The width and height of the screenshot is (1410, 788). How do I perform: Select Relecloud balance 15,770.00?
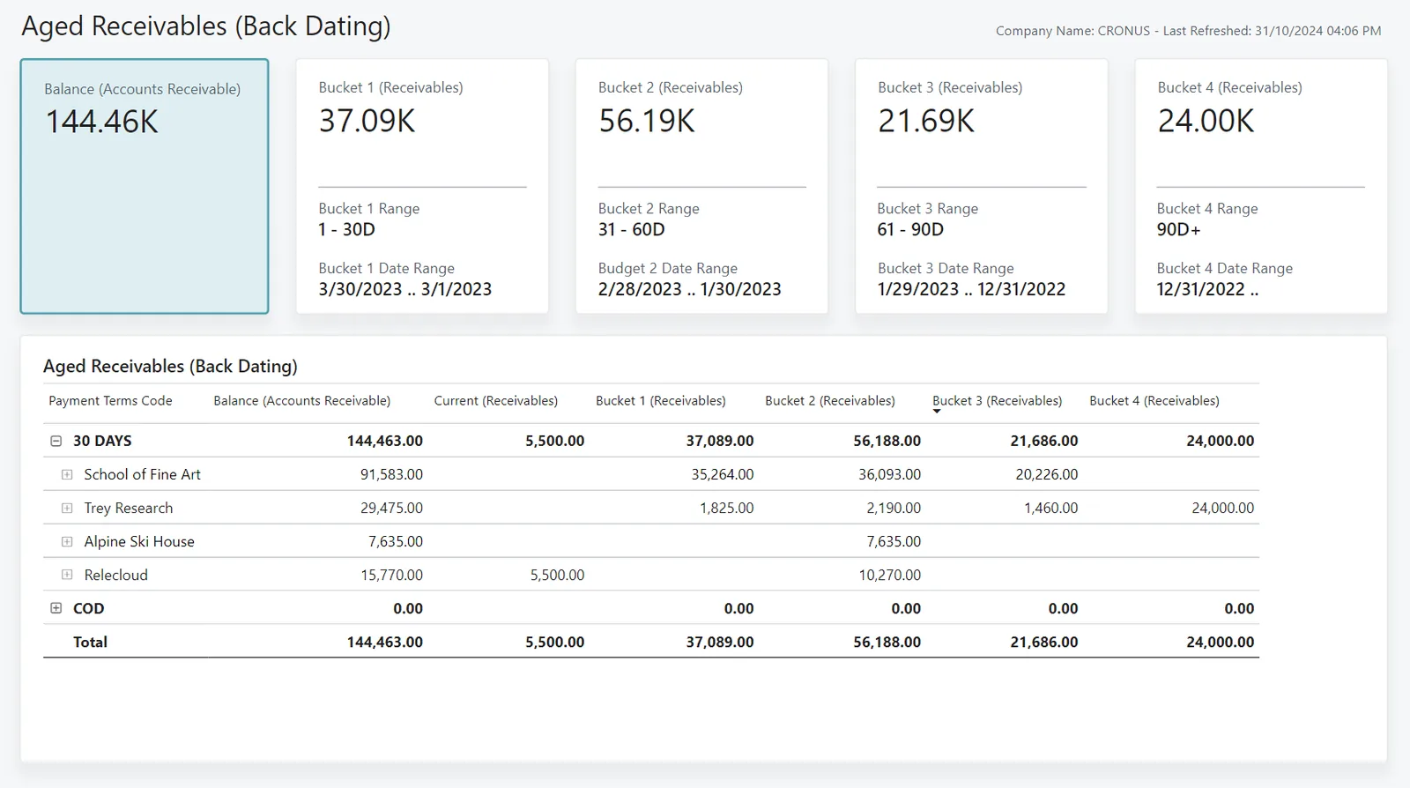(x=391, y=575)
